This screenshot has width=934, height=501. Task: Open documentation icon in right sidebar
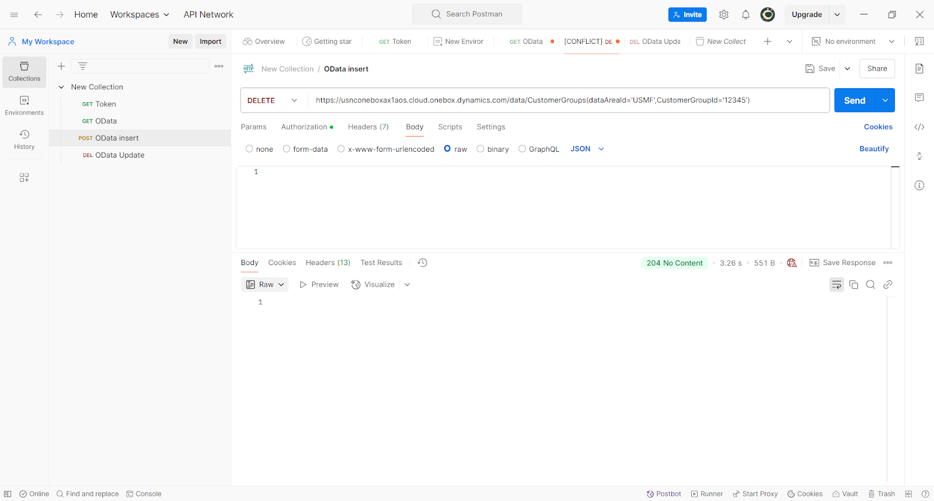919,69
